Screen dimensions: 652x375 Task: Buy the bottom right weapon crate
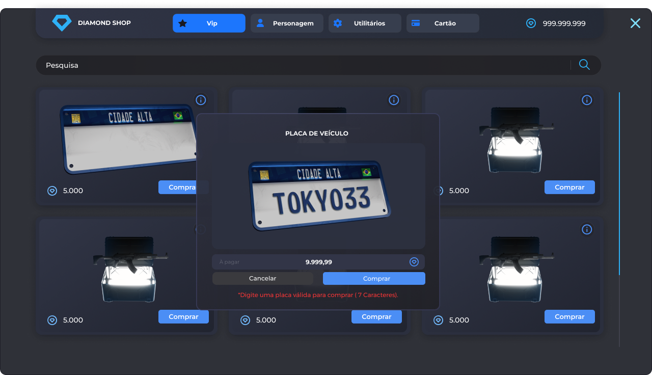pyautogui.click(x=569, y=316)
